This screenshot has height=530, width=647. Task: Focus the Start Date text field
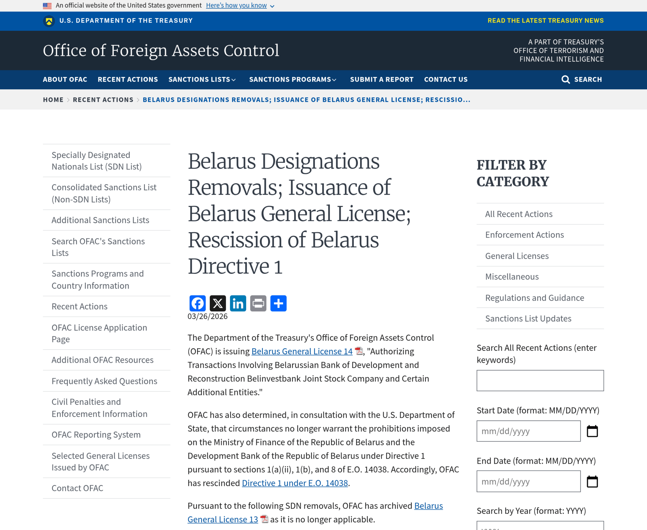point(528,431)
